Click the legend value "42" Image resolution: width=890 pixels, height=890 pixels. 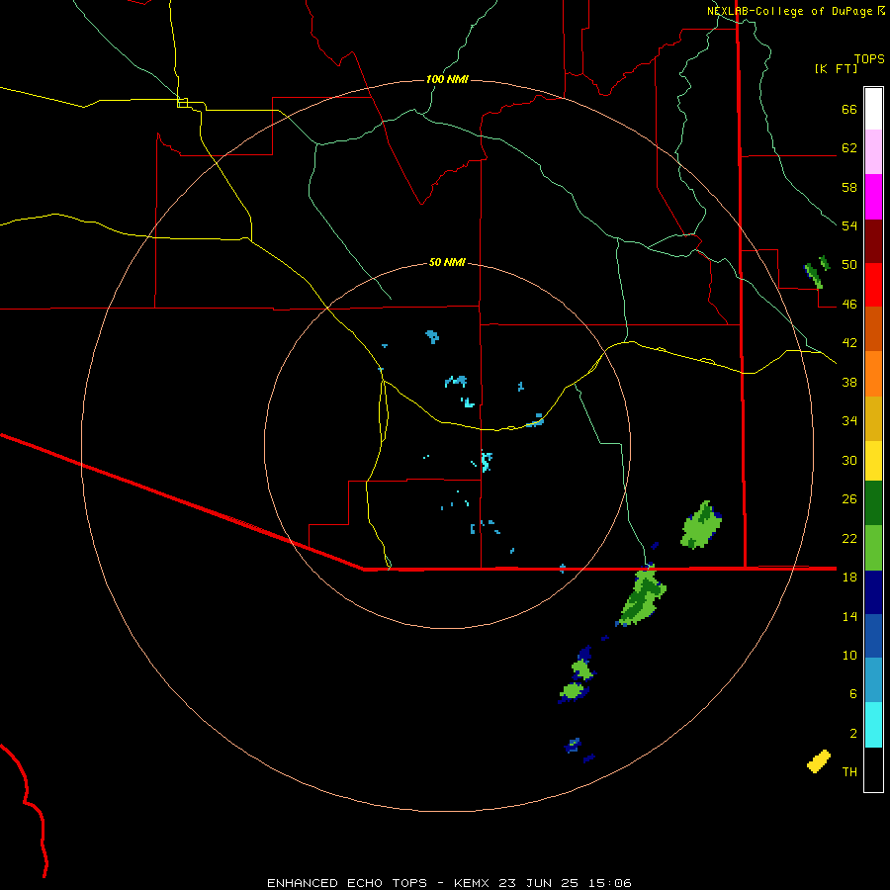point(849,343)
